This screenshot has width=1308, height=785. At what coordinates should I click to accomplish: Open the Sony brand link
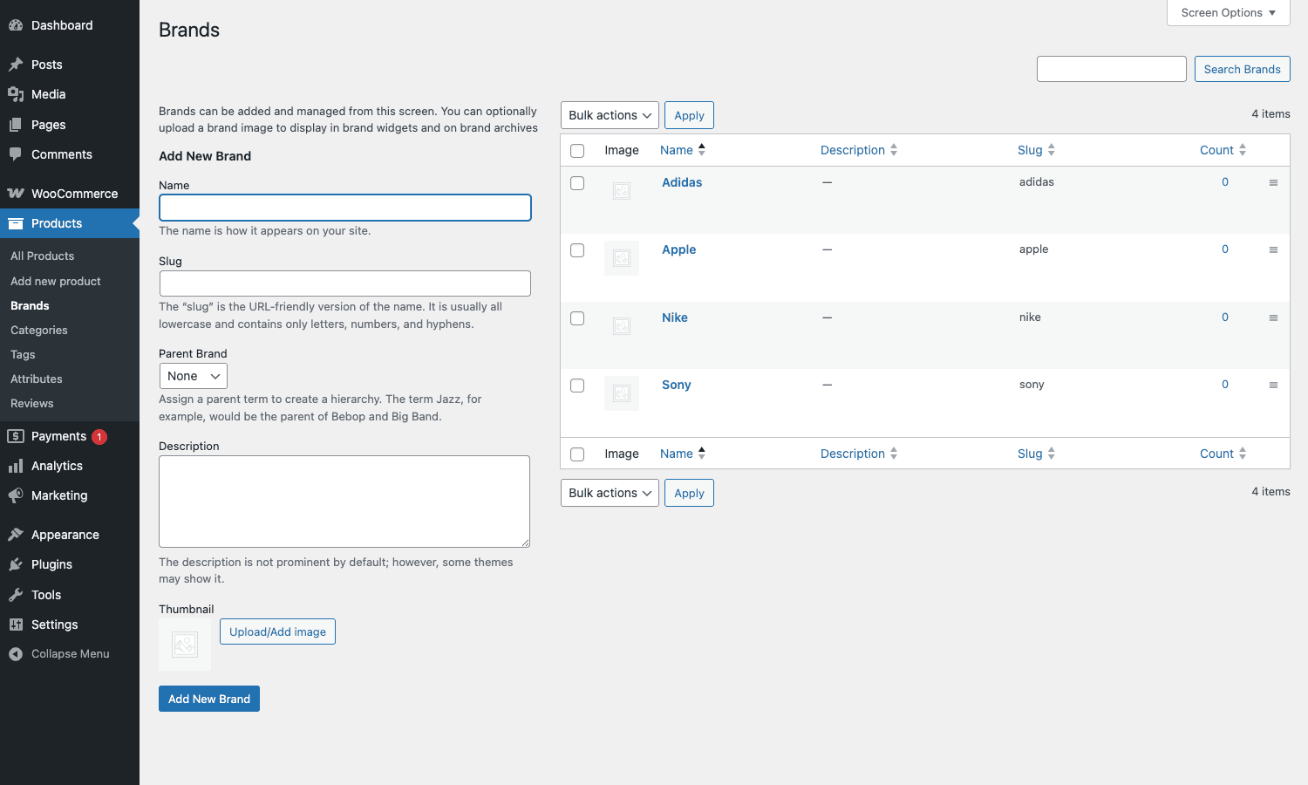[677, 385]
